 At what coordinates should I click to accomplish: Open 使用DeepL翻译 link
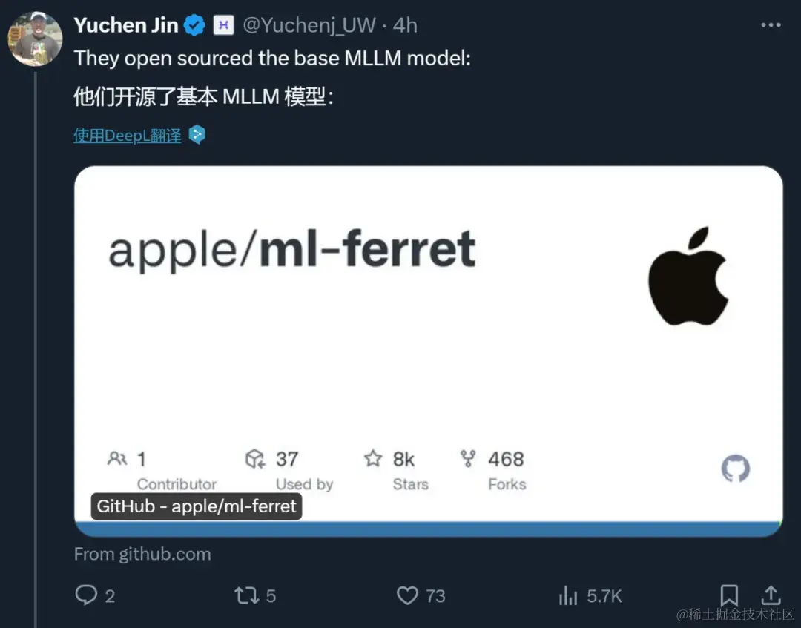127,134
